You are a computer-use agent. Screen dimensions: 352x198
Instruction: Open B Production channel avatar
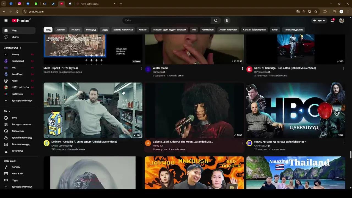(249, 69)
